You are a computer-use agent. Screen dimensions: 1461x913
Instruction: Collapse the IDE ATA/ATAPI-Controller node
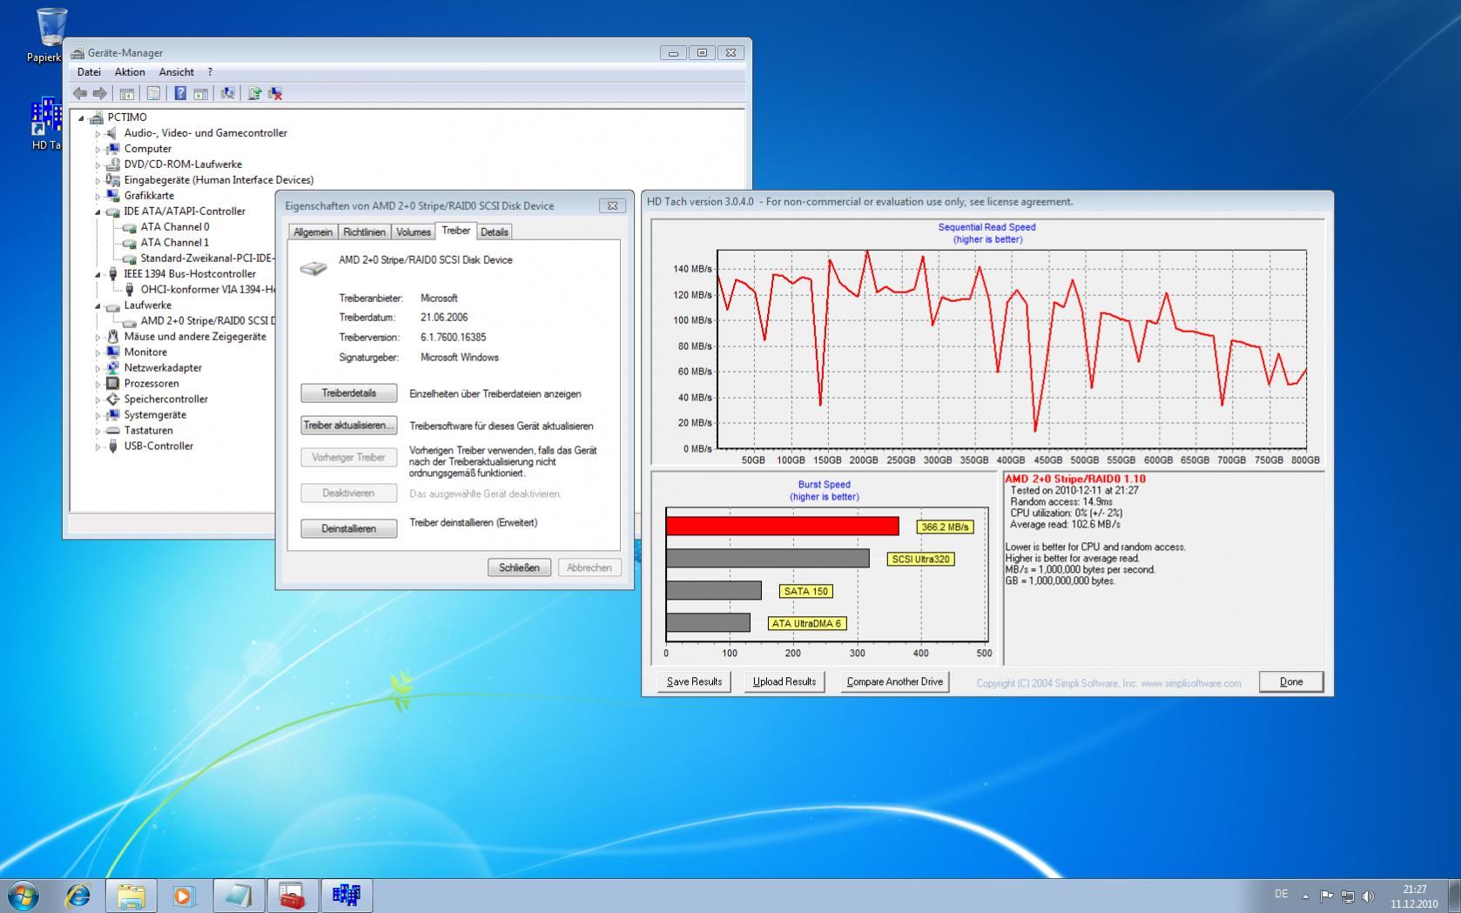(x=98, y=211)
